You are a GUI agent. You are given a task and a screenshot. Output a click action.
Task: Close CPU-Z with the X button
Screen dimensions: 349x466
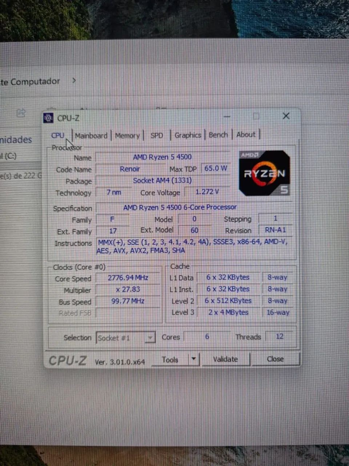(x=286, y=116)
